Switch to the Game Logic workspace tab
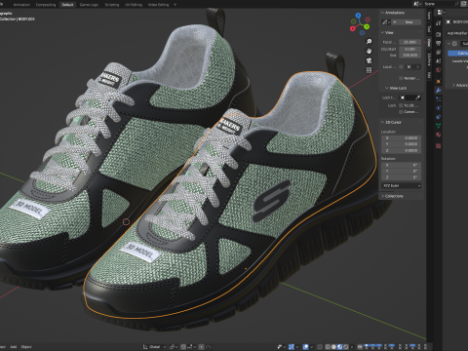This screenshot has height=351, width=468. click(x=89, y=5)
